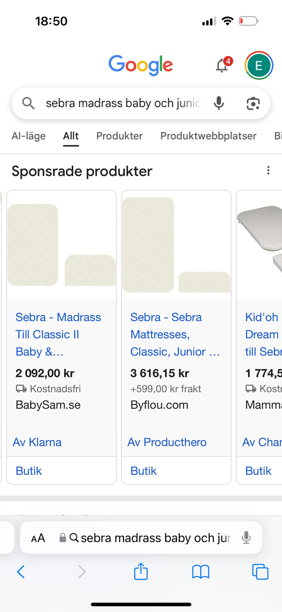Tap the magnifier icon in Google search box
282x612 pixels.
click(x=28, y=103)
